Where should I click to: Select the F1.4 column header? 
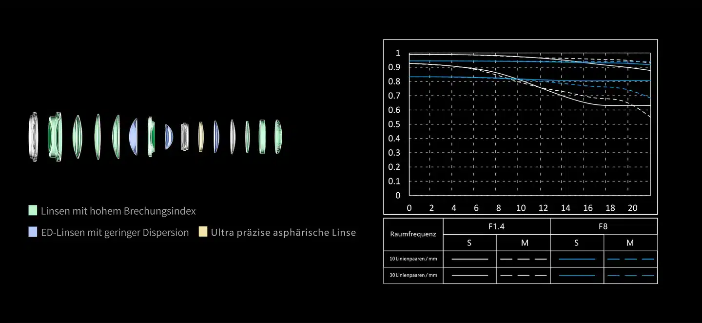[x=496, y=226]
